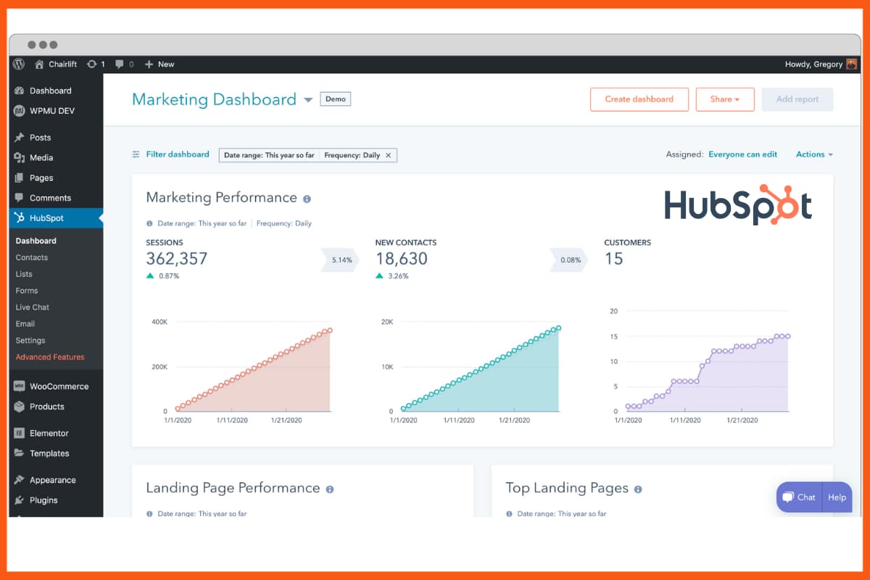
Task: Open Everyone can edit assignment link
Action: pyautogui.click(x=742, y=154)
